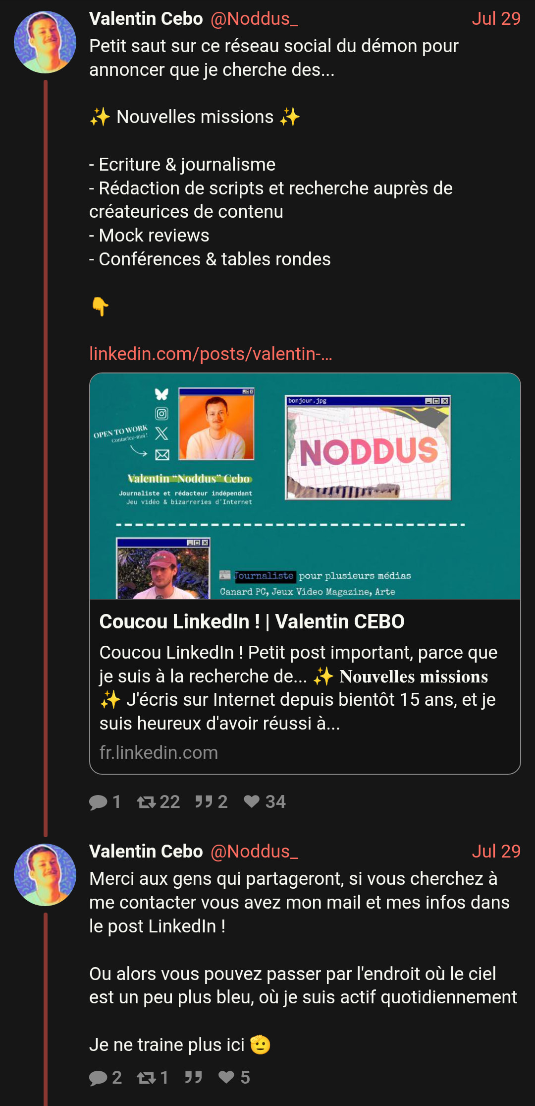535x1106 pixels.
Task: Click the quote icon on second post
Action: (193, 1077)
